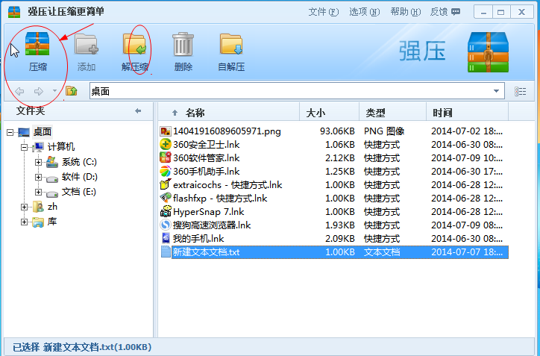Click the 删除 trash can icon
This screenshot has width=540, height=356.
[x=183, y=44]
